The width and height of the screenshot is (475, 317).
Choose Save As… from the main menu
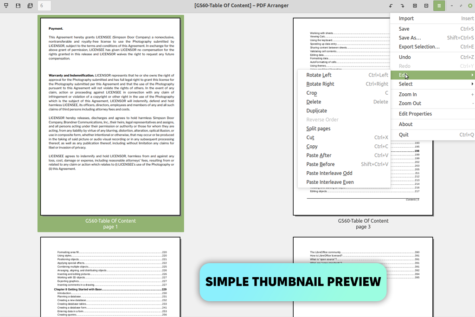(433, 38)
